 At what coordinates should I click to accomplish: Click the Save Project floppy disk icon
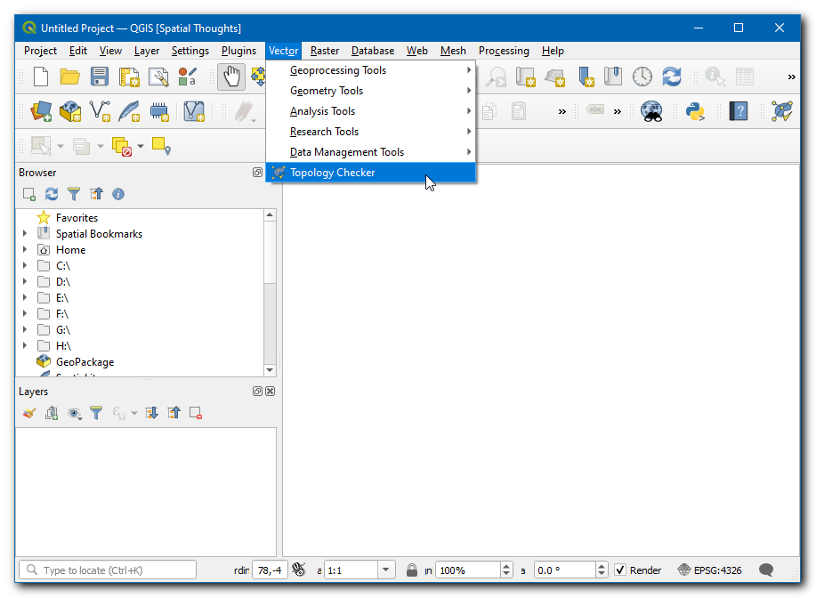point(100,77)
